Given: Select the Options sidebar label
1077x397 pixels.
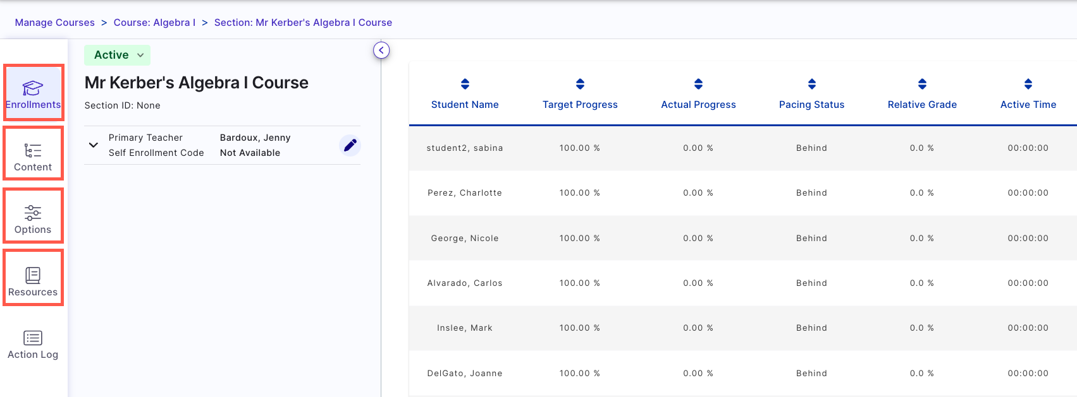Looking at the screenshot, I should click(33, 230).
